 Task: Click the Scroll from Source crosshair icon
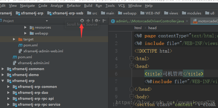82,21
